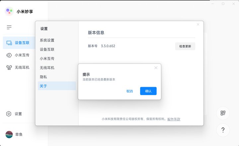Image resolution: width=239 pixels, height=146 pixels.
Task: Open the 服务条款 link
Action: tap(174, 119)
